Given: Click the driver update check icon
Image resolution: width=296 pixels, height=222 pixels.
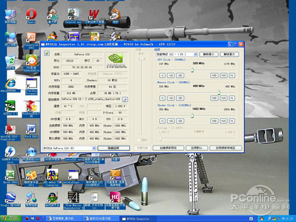Looking at the screenshot, I should 125,99.
